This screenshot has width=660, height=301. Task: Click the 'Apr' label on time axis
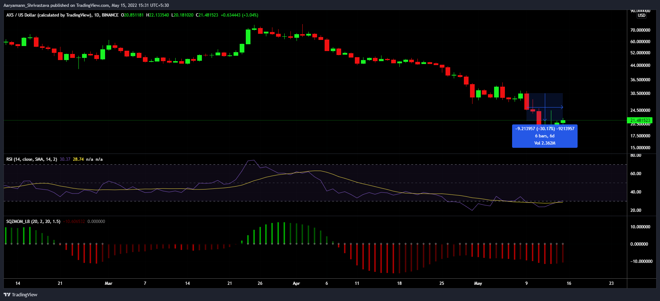click(296, 283)
